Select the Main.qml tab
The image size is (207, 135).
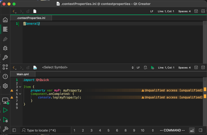23,74
